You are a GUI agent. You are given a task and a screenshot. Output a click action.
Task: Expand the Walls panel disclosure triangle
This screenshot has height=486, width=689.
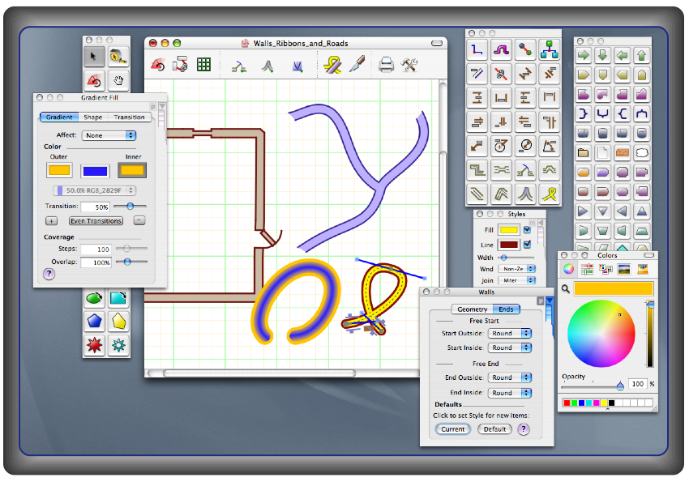(550, 301)
